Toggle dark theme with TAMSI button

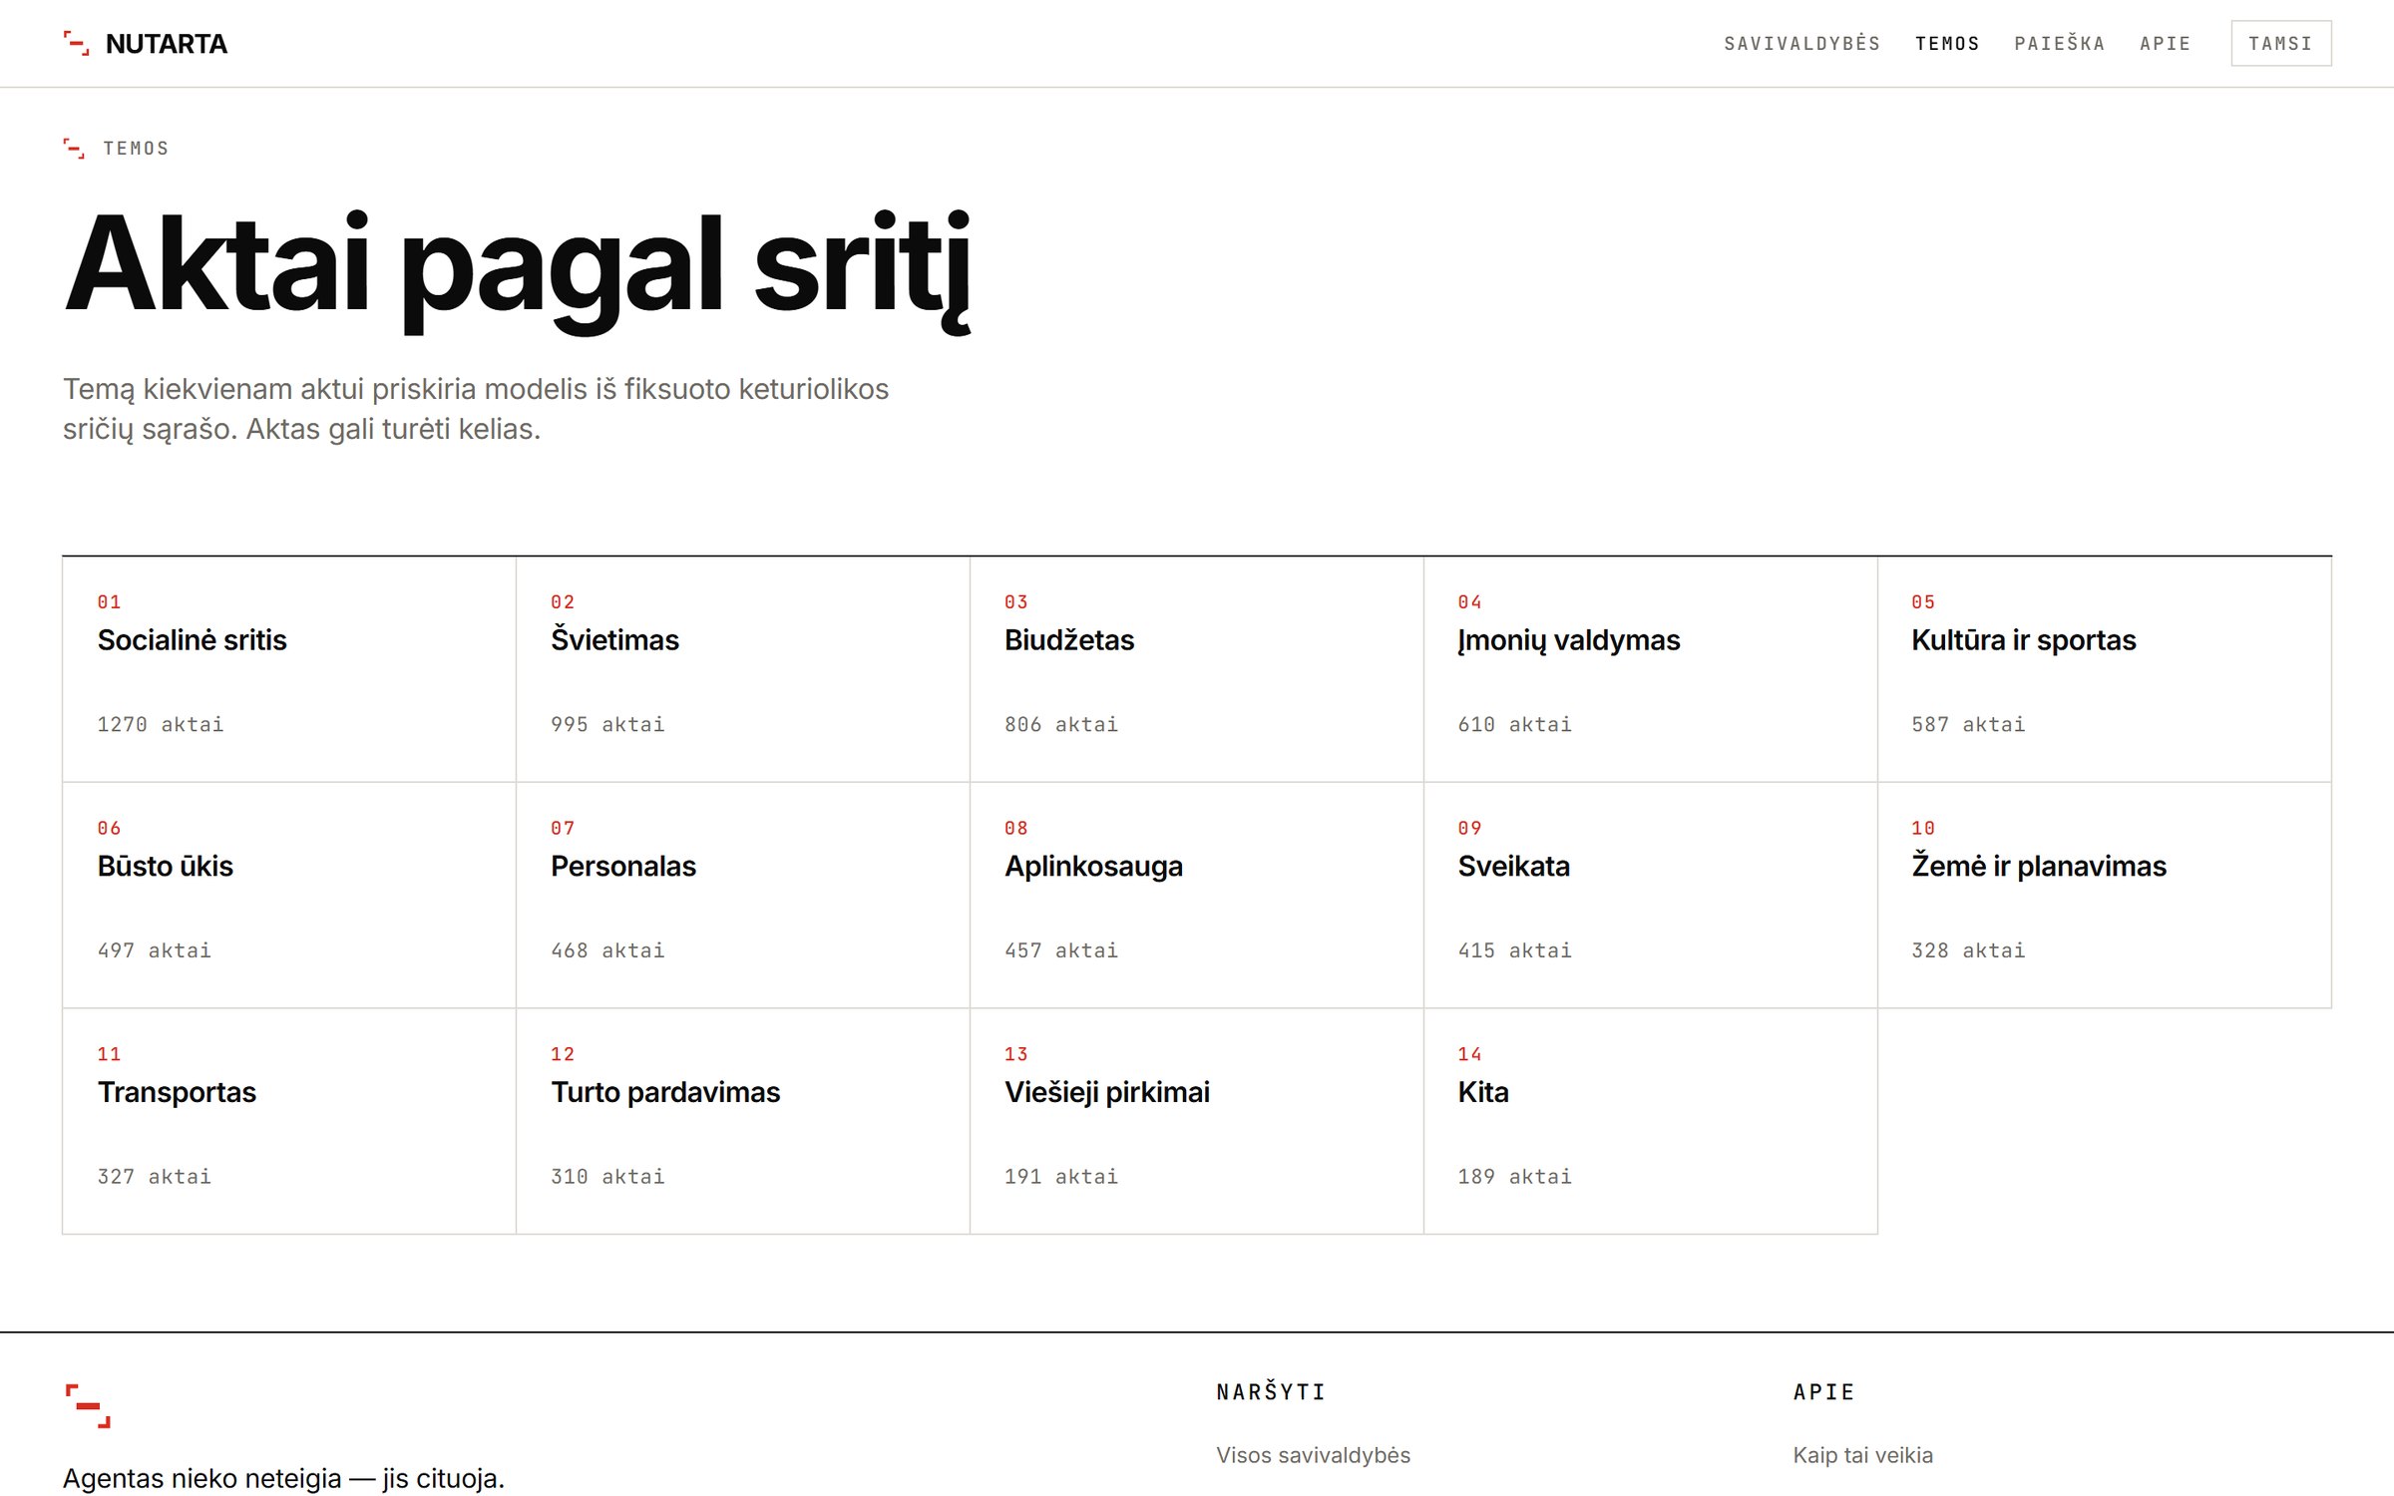2280,44
